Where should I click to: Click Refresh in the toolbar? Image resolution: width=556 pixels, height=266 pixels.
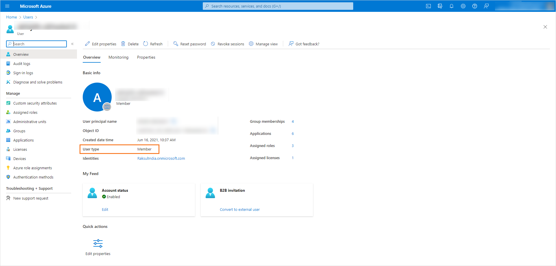click(153, 44)
